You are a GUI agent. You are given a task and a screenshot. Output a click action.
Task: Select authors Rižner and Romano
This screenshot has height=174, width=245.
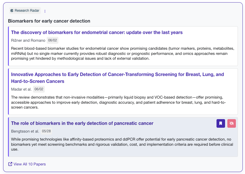click(28, 40)
